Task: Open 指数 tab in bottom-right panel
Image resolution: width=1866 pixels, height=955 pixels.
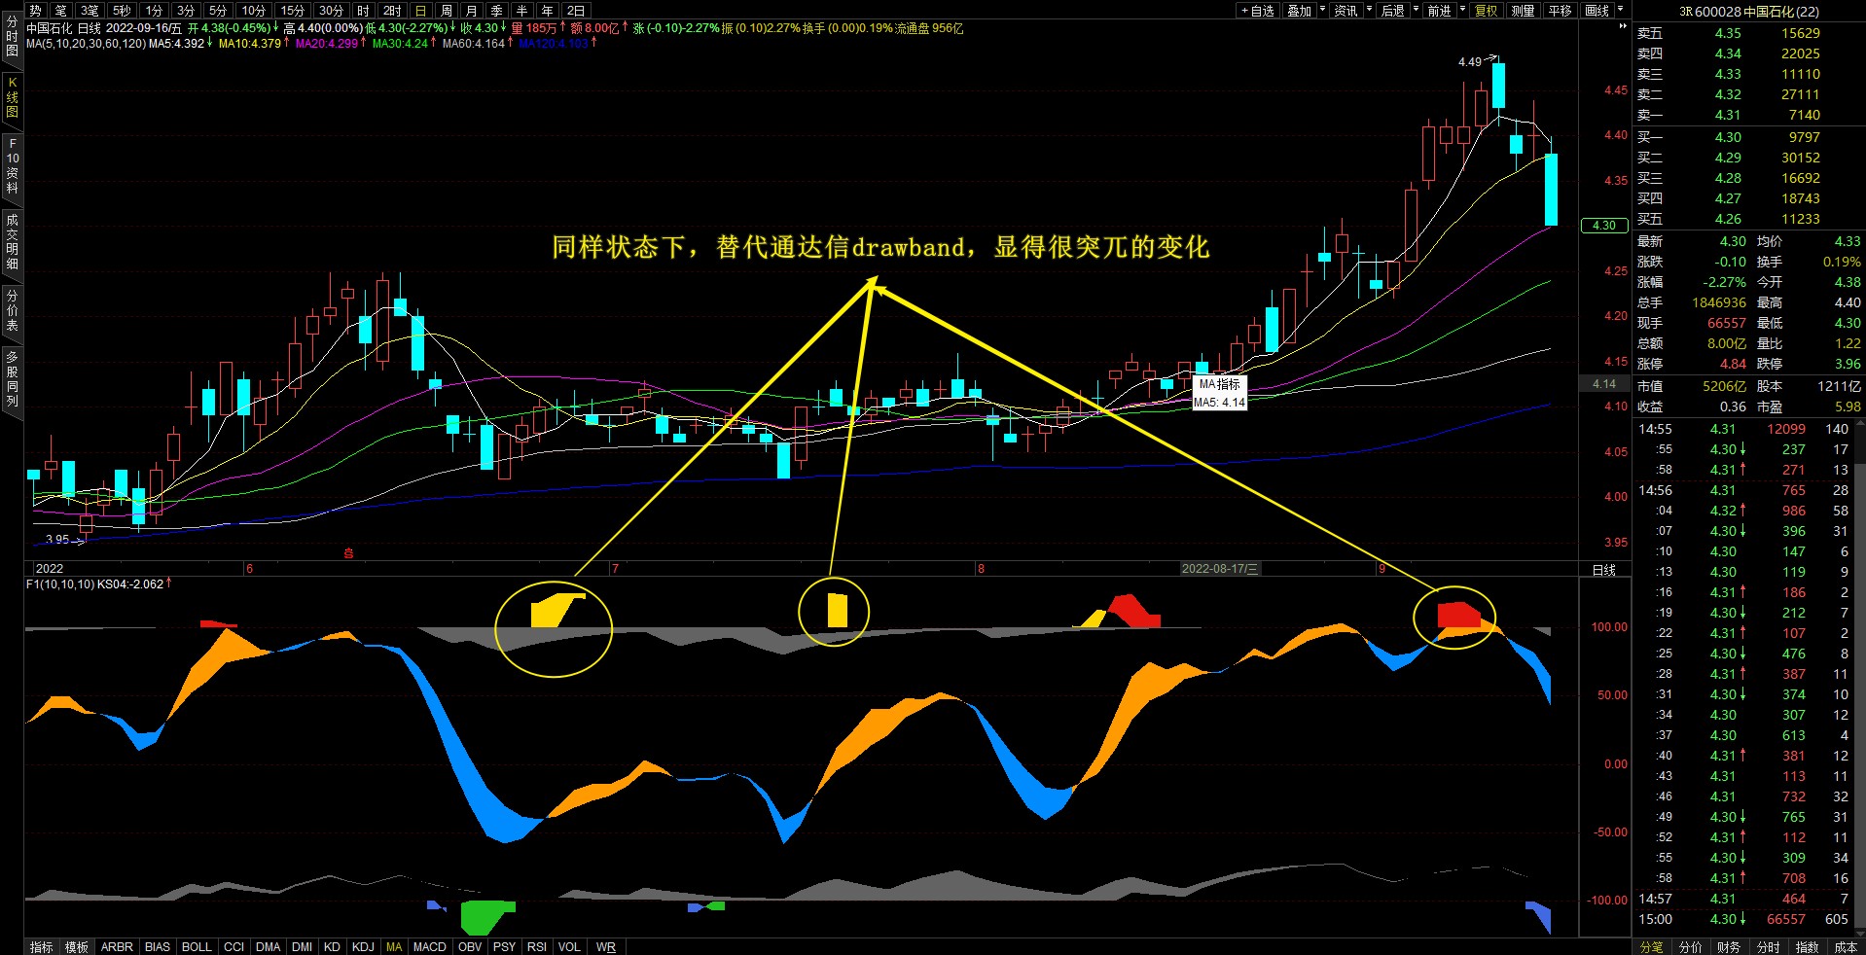Action: tap(1807, 946)
